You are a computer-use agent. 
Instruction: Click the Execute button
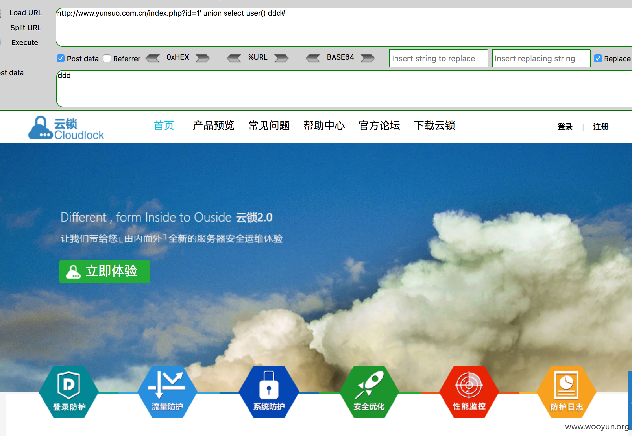25,42
